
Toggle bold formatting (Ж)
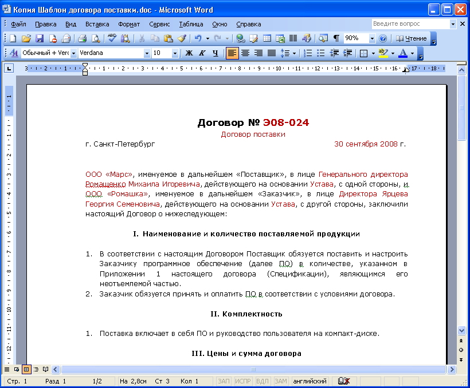(x=189, y=53)
